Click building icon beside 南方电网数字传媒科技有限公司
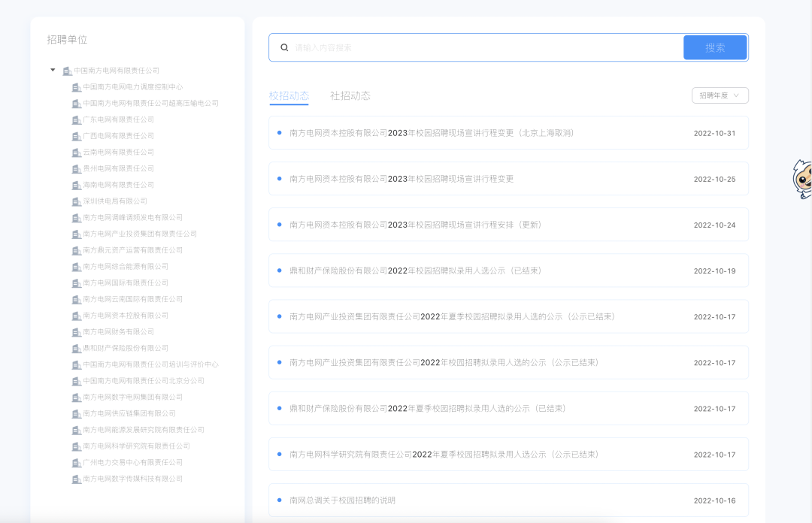The width and height of the screenshot is (812, 523). click(77, 479)
